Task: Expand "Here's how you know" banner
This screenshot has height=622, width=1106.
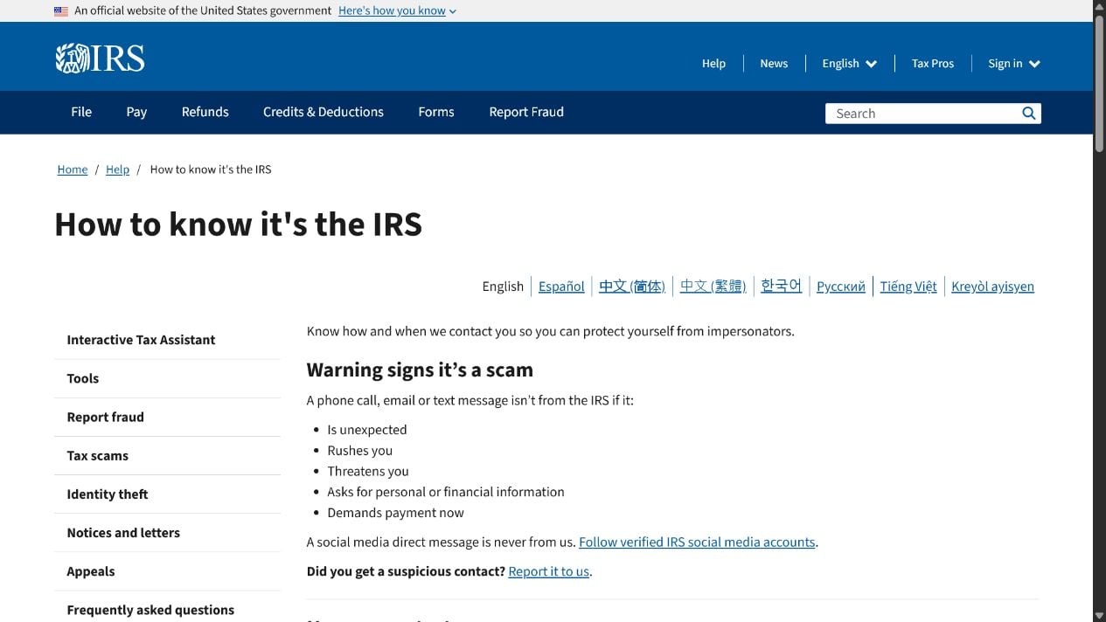Action: pos(397,11)
